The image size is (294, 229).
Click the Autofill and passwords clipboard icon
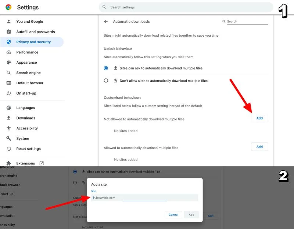click(8, 32)
